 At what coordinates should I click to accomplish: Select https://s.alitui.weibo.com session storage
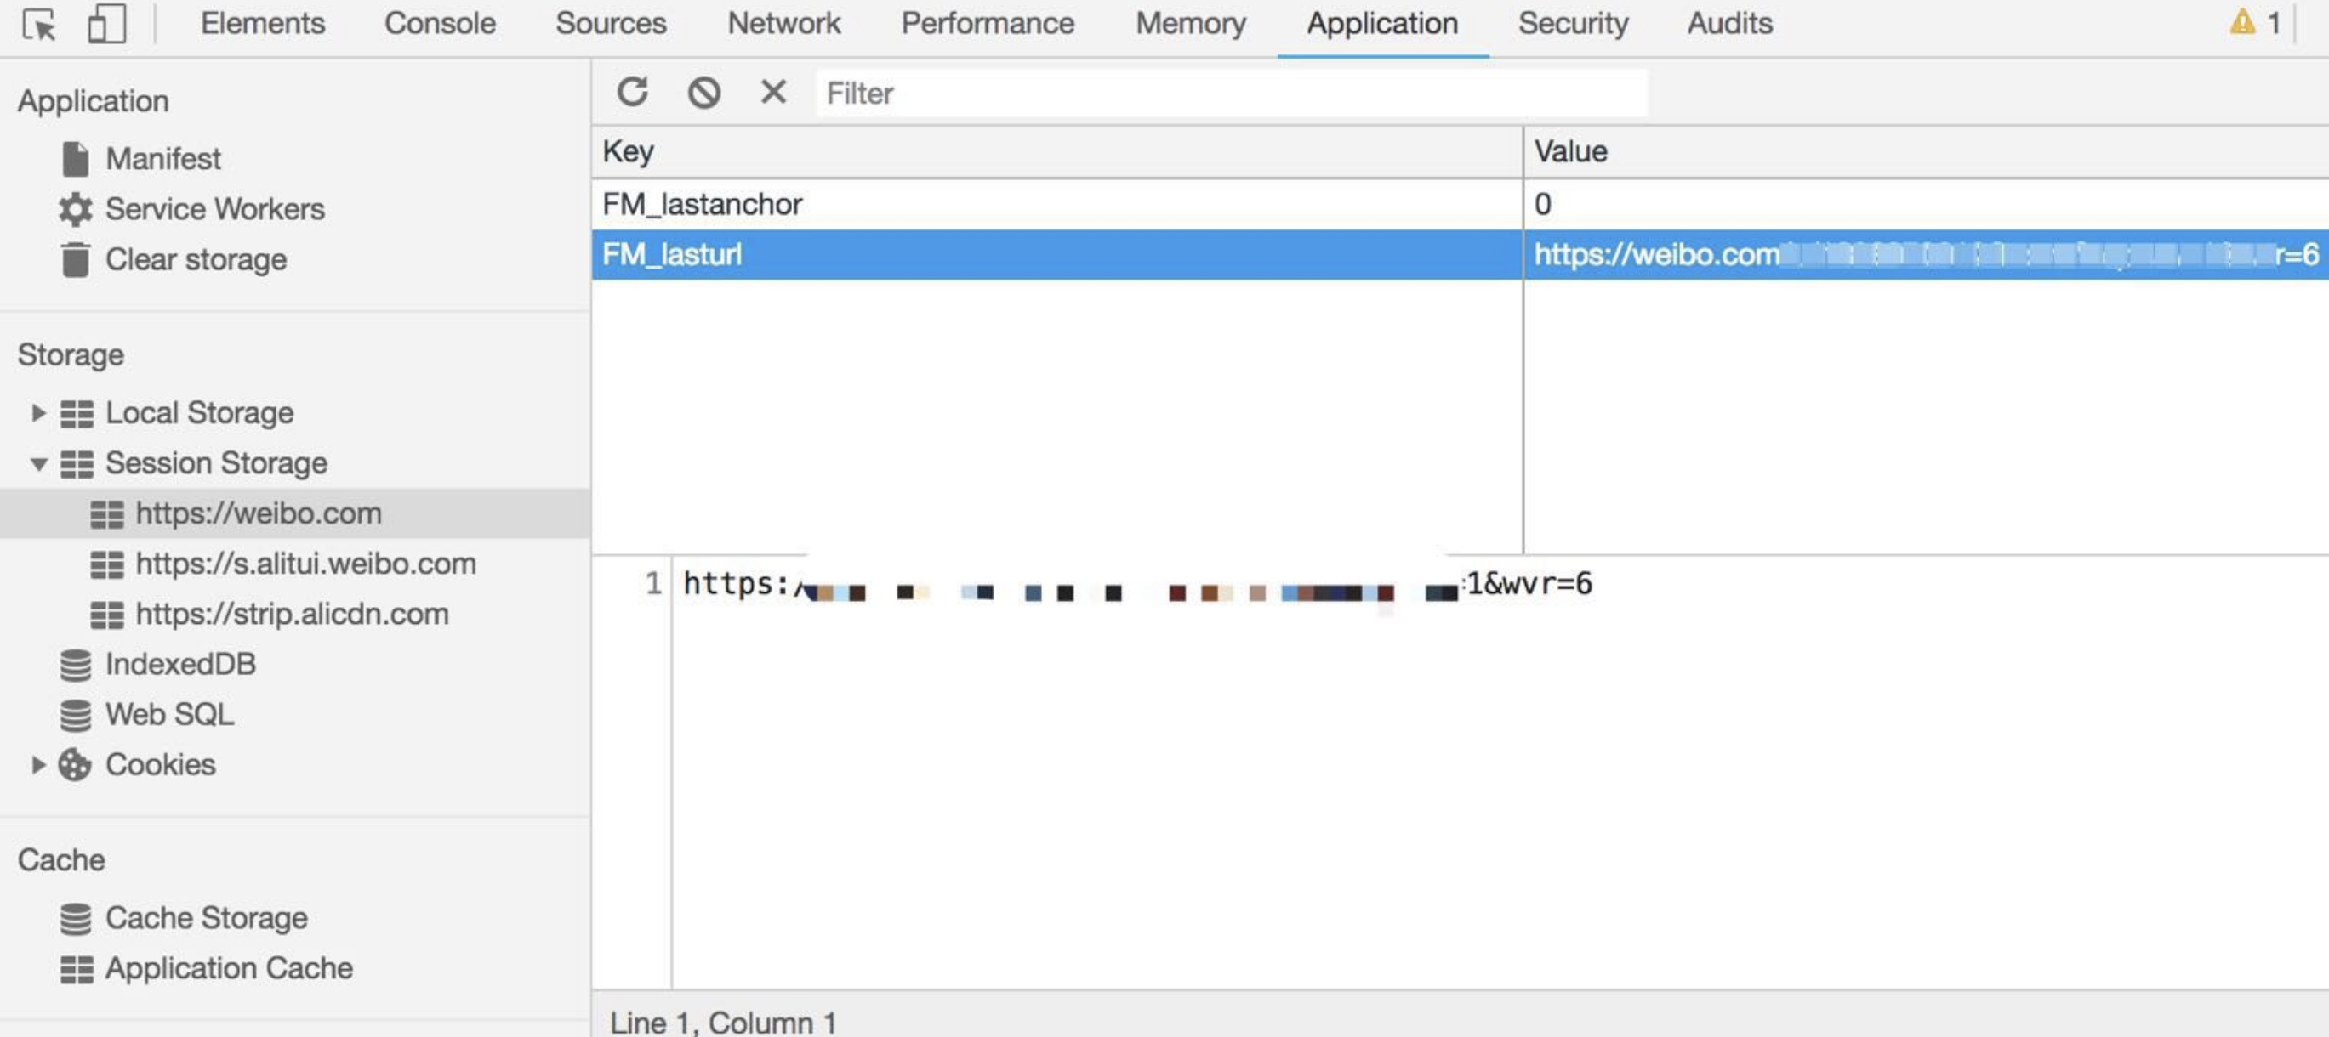pos(305,564)
